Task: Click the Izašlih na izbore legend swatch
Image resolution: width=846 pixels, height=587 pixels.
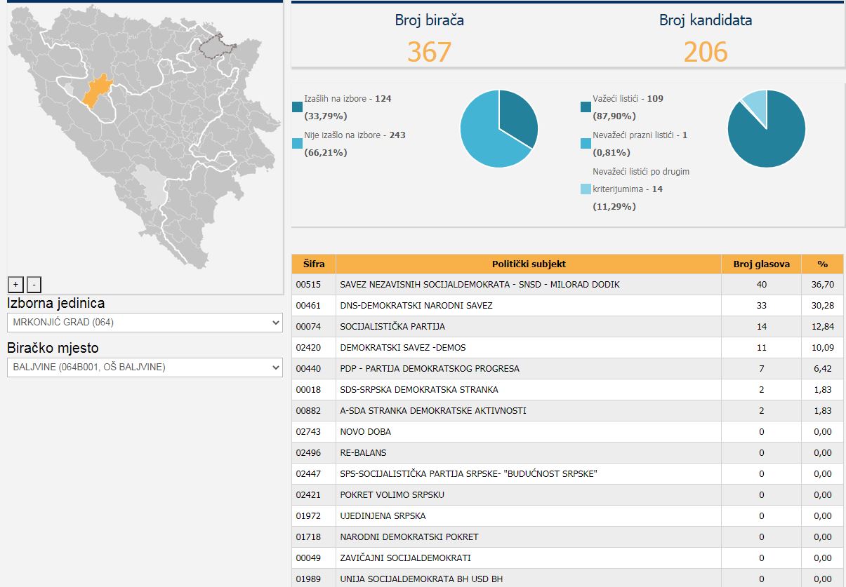Action: click(x=298, y=107)
